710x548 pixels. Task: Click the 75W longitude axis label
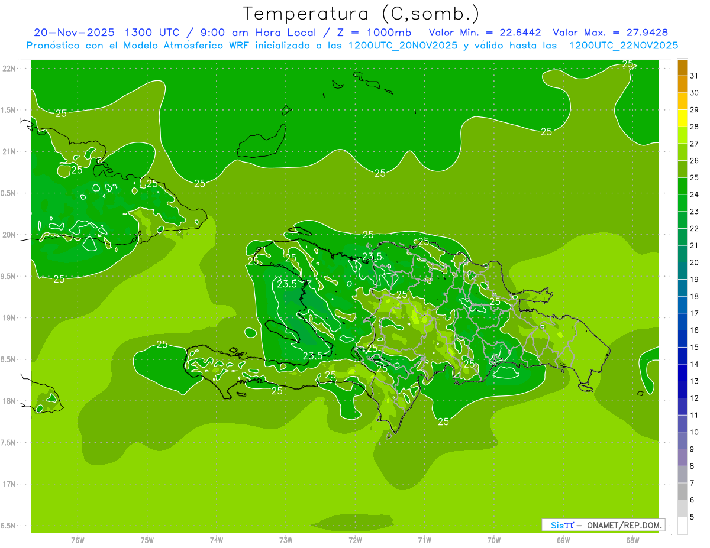click(x=147, y=540)
